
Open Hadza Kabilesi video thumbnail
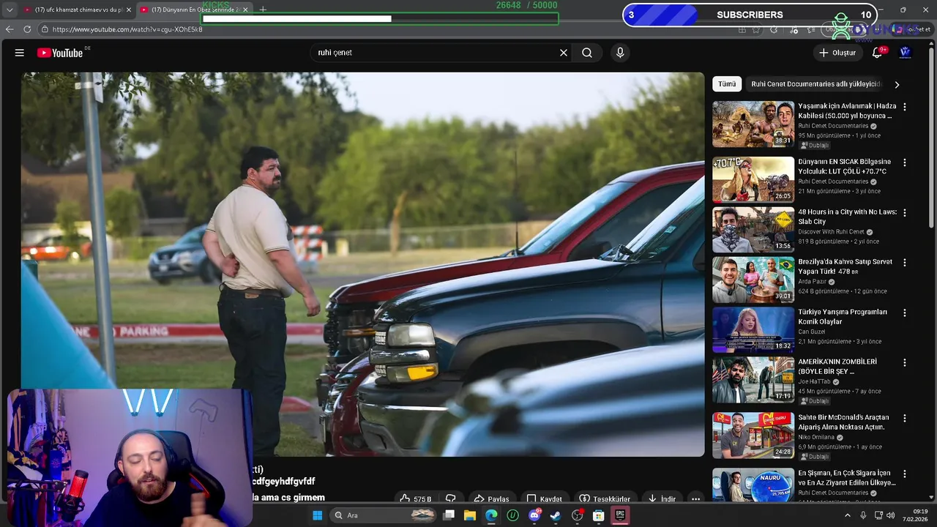(753, 124)
